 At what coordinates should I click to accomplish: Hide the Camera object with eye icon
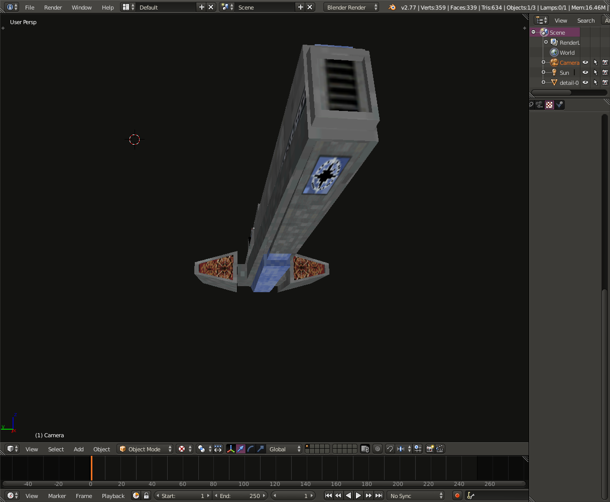(585, 63)
